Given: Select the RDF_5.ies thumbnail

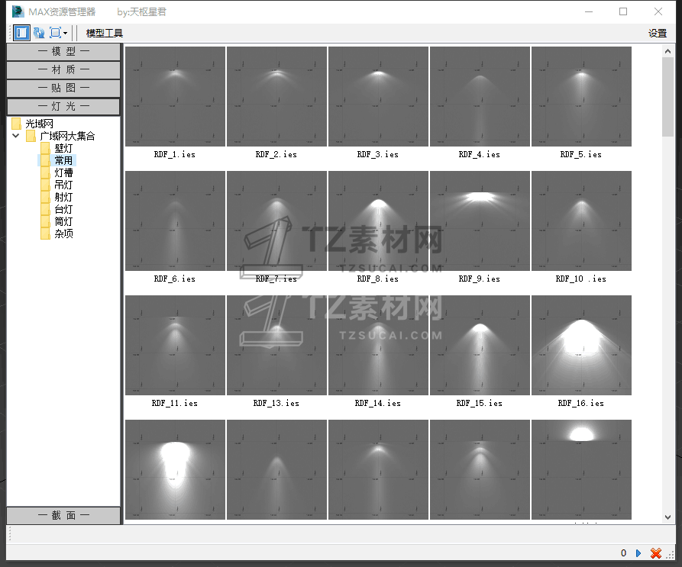Looking at the screenshot, I should tap(581, 96).
